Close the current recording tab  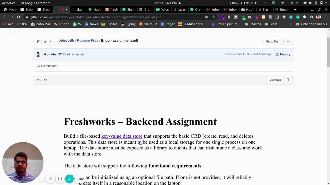click(x=66, y=10)
